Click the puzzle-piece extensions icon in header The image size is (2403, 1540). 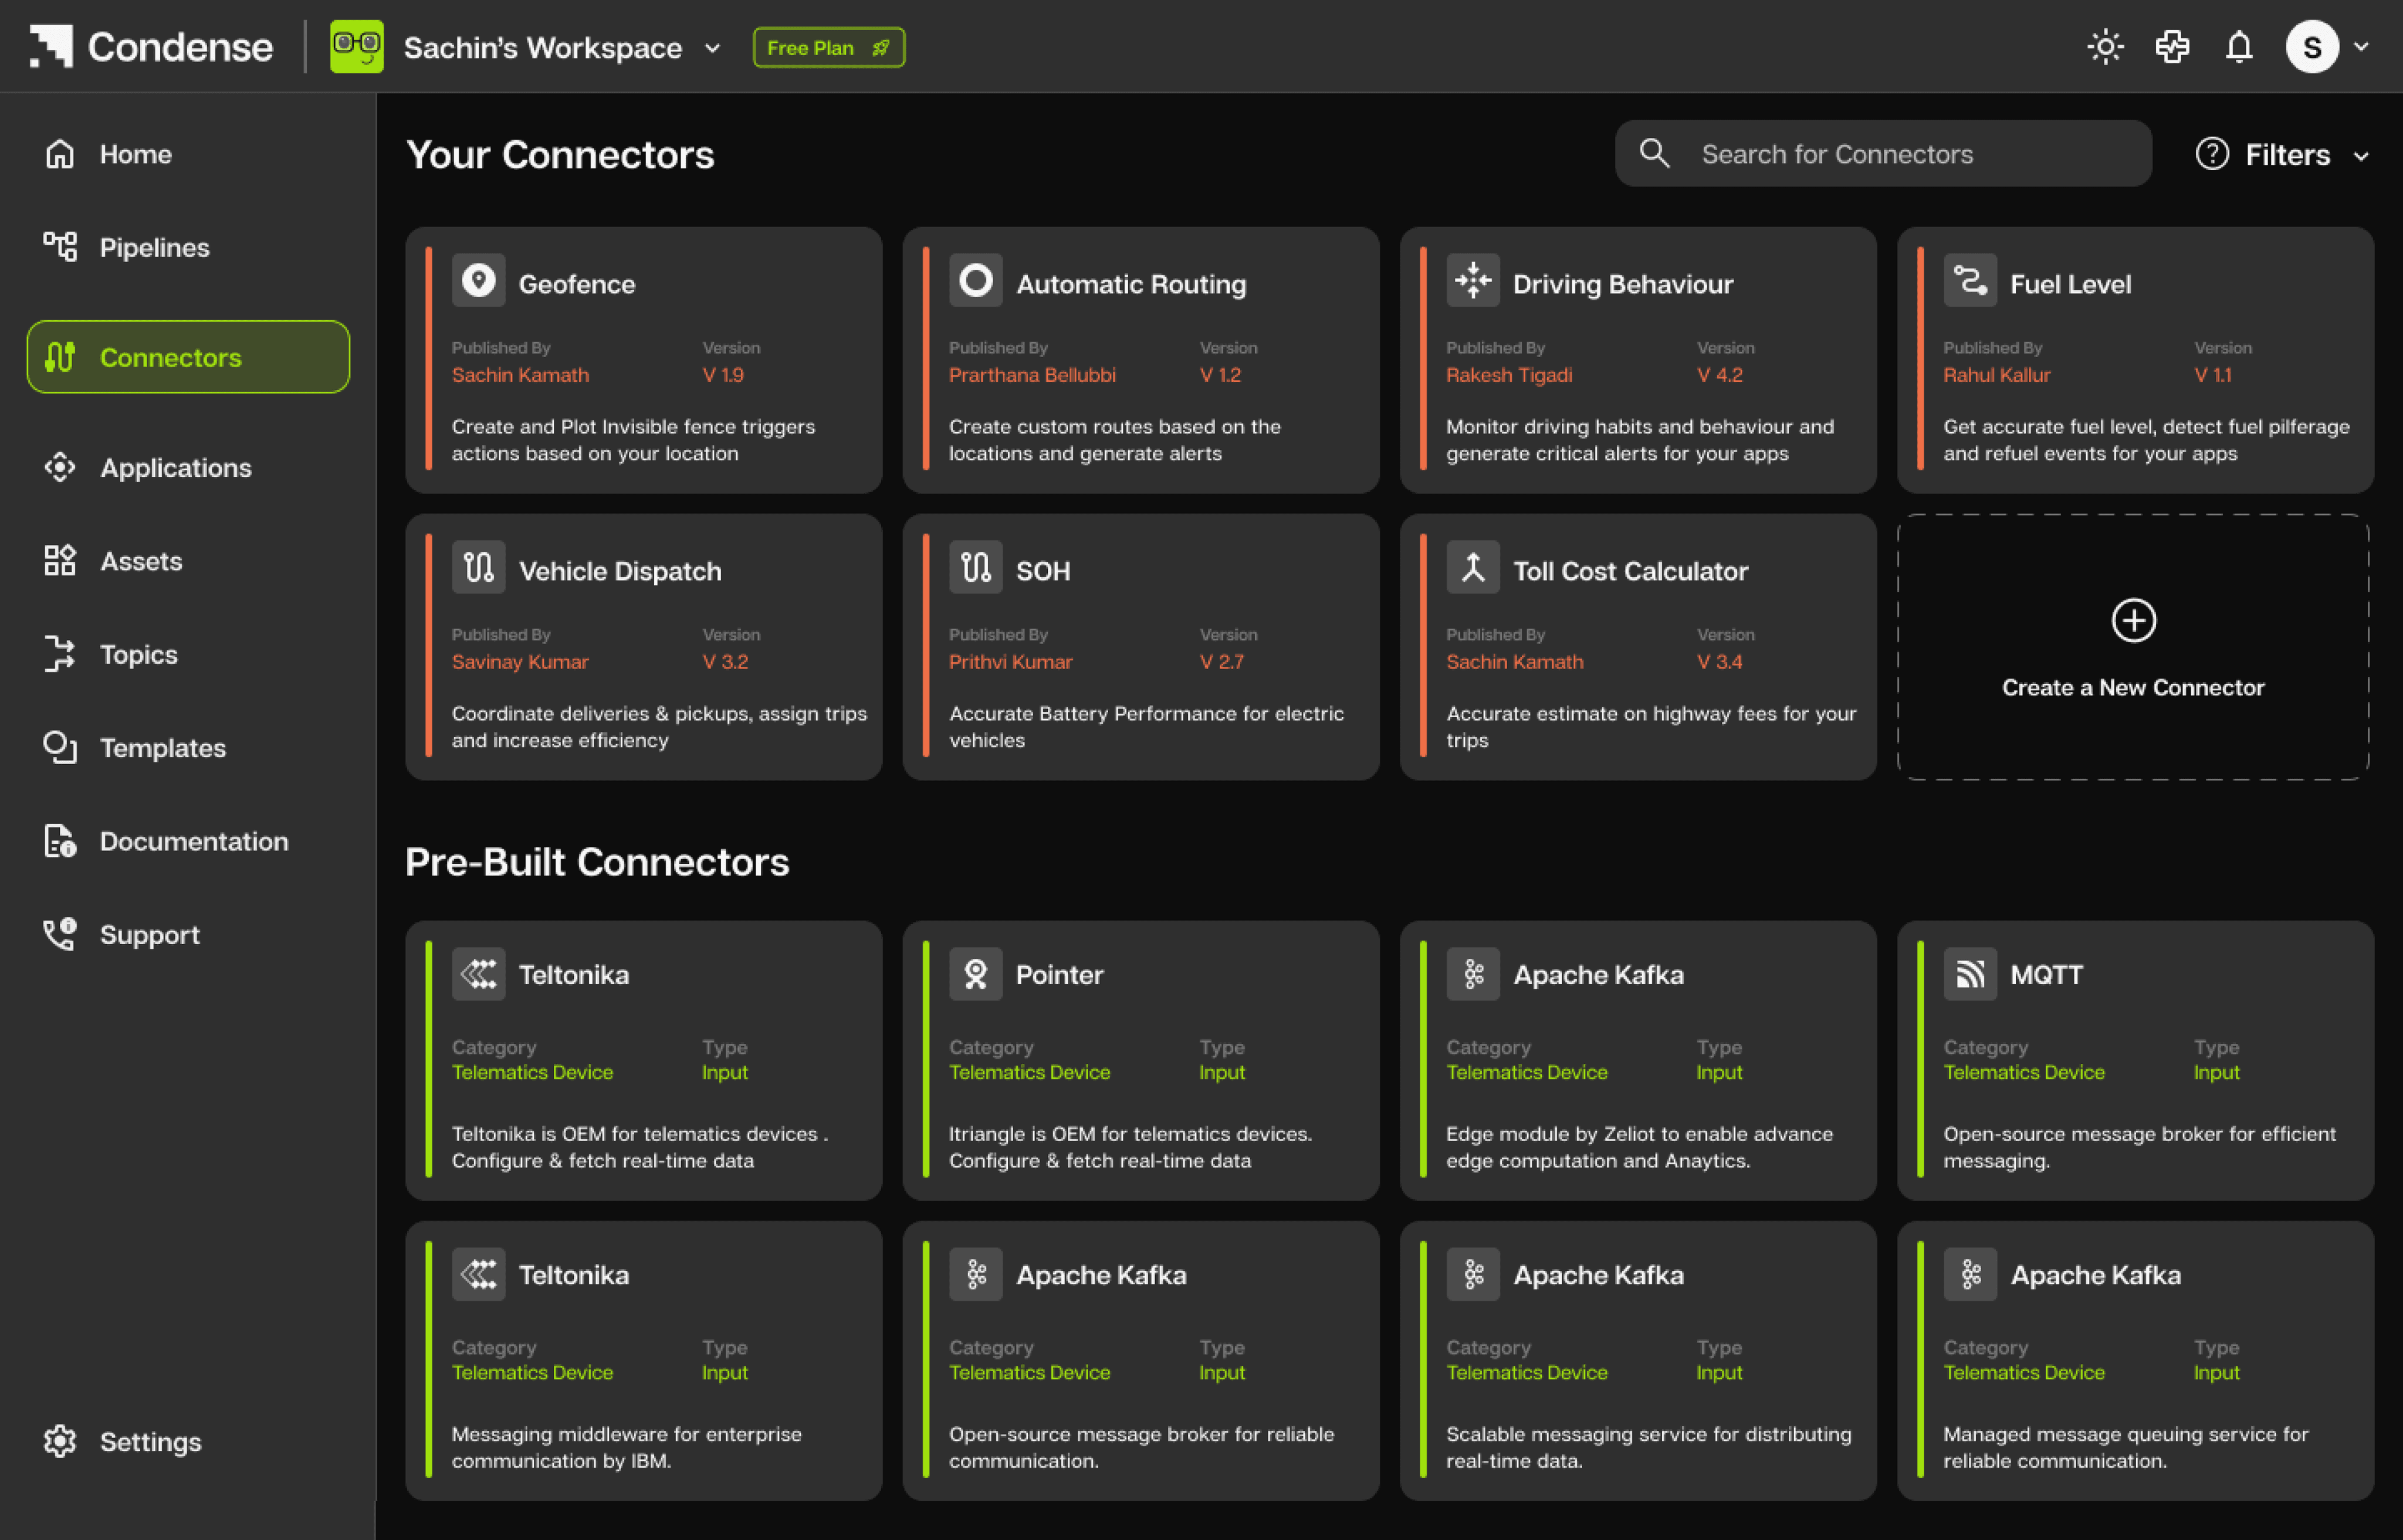(x=2172, y=47)
